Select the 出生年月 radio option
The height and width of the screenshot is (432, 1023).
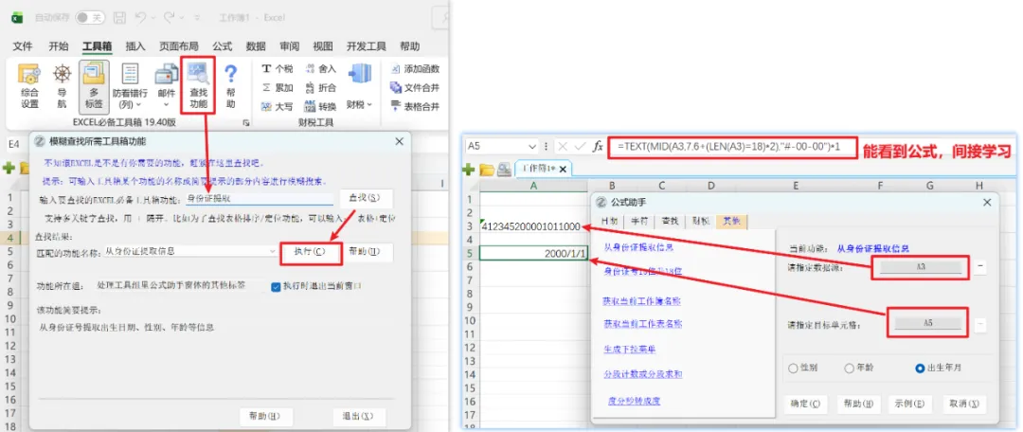(x=920, y=368)
